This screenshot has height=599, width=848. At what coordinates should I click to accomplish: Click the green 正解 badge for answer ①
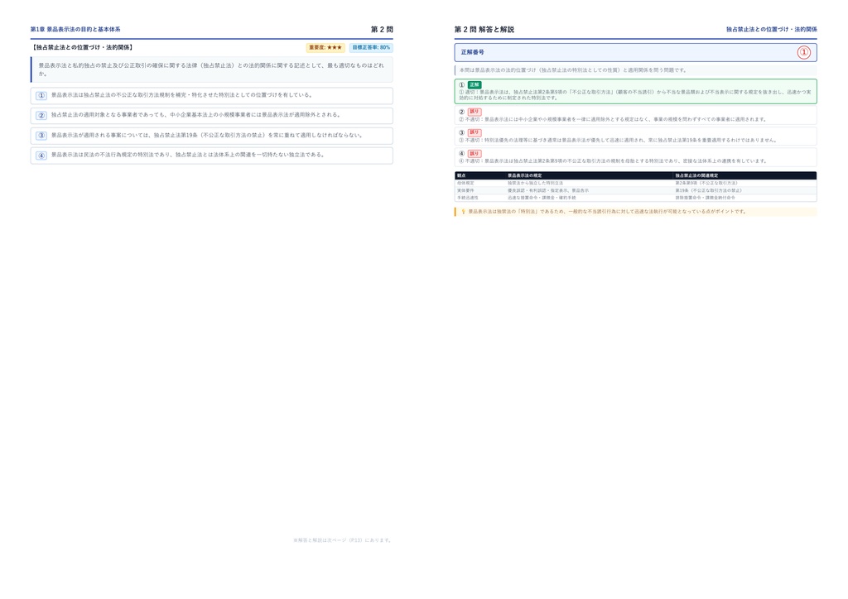click(475, 84)
